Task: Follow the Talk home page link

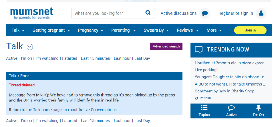Action: (47, 110)
